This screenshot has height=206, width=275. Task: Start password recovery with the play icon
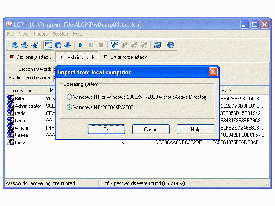pos(81,45)
